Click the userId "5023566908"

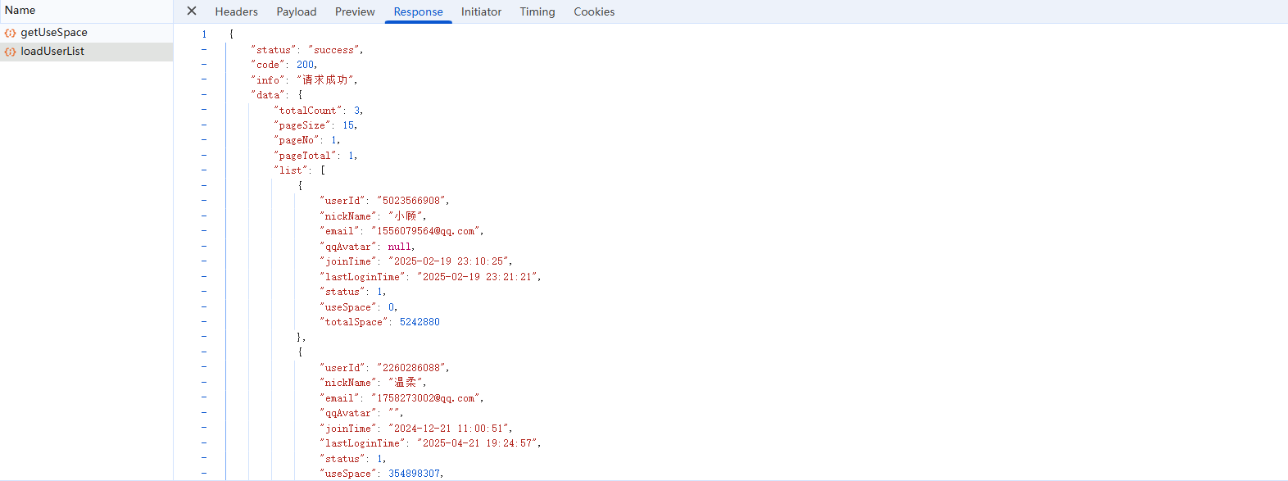[x=412, y=201]
